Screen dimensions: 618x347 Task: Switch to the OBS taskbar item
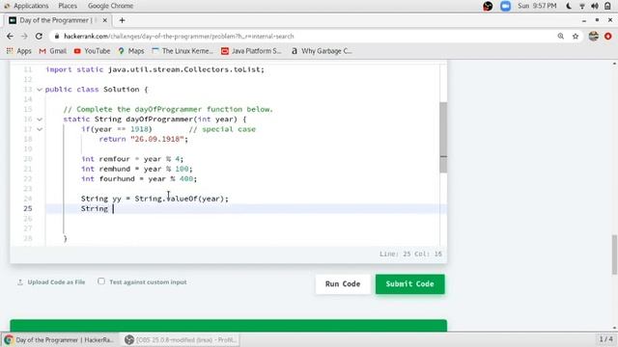(181, 340)
